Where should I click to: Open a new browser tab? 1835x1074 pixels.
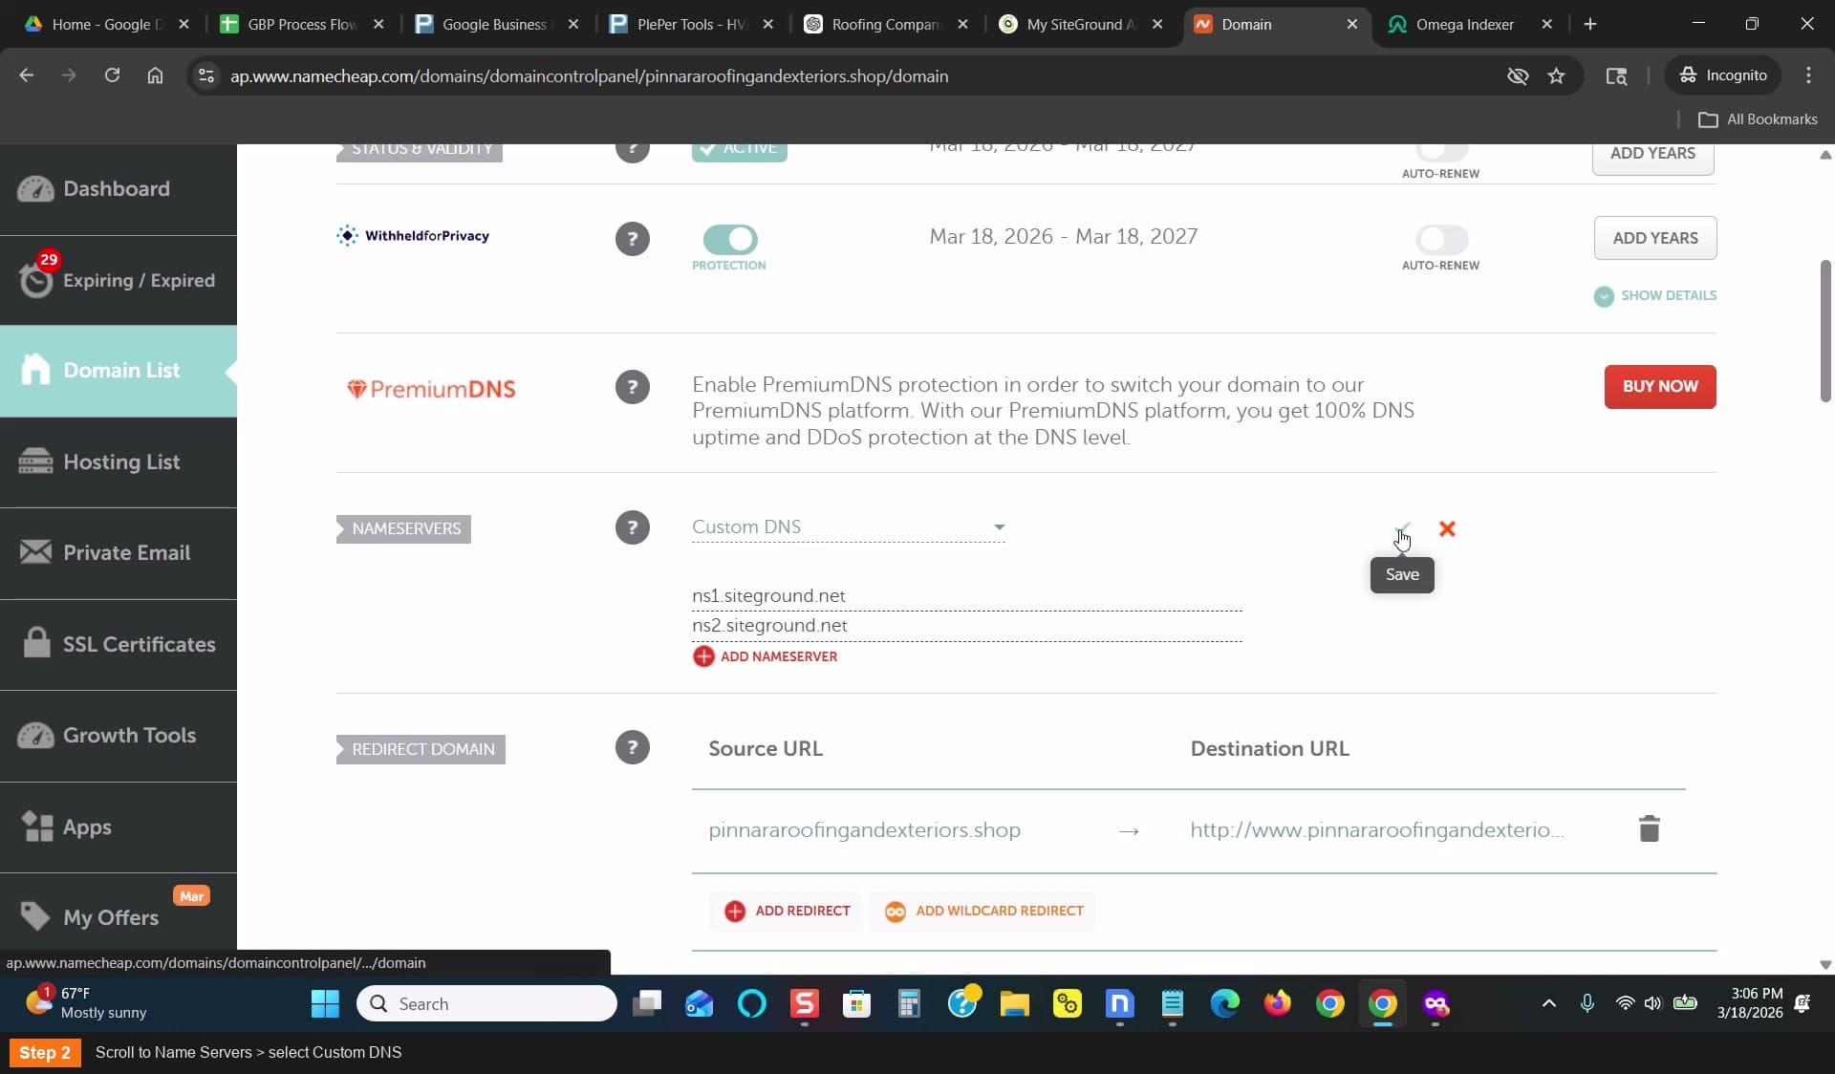tap(1590, 24)
